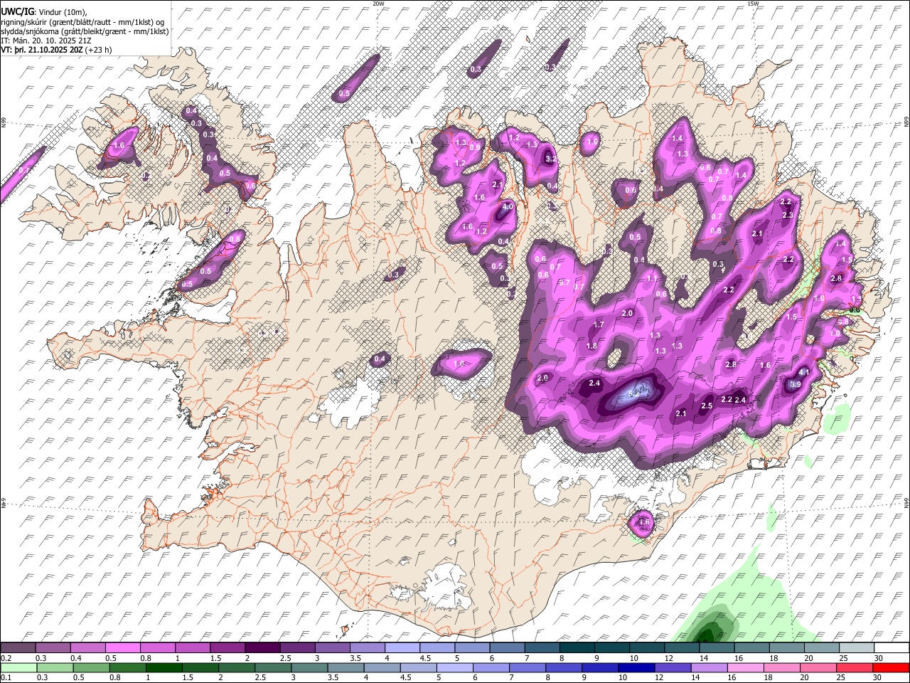Click the 1.7 precipitation value on the map

click(x=599, y=324)
